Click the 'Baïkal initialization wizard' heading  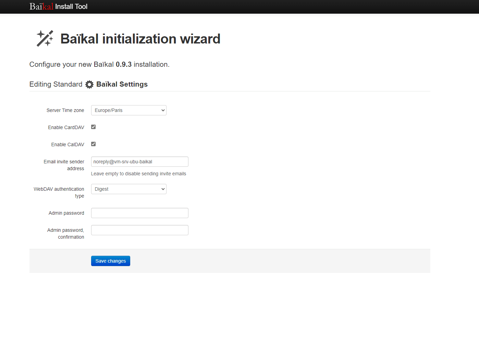(140, 39)
